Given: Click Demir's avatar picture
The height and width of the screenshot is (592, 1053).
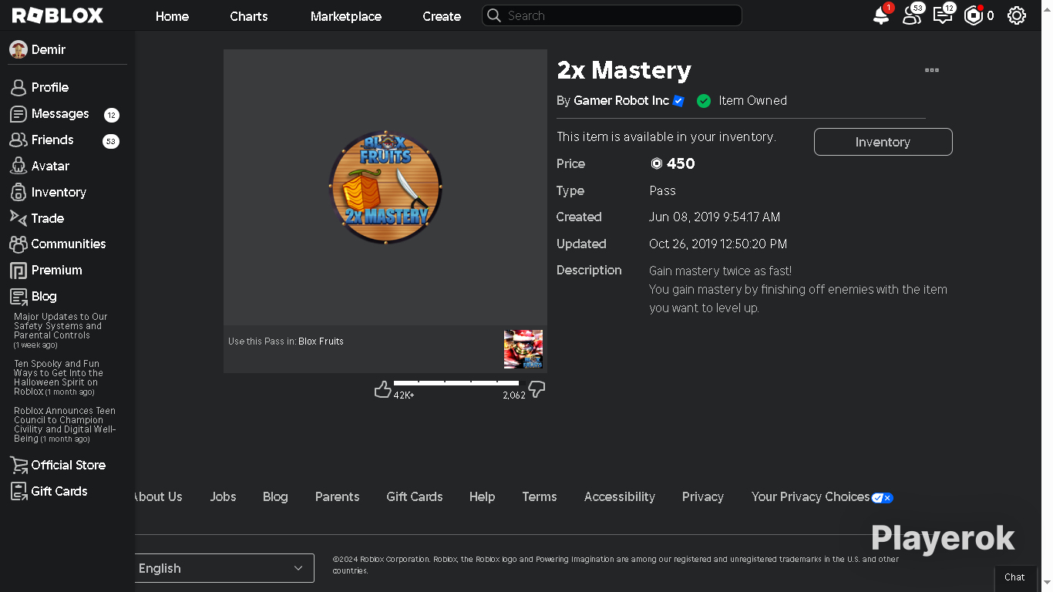Looking at the screenshot, I should 19,49.
